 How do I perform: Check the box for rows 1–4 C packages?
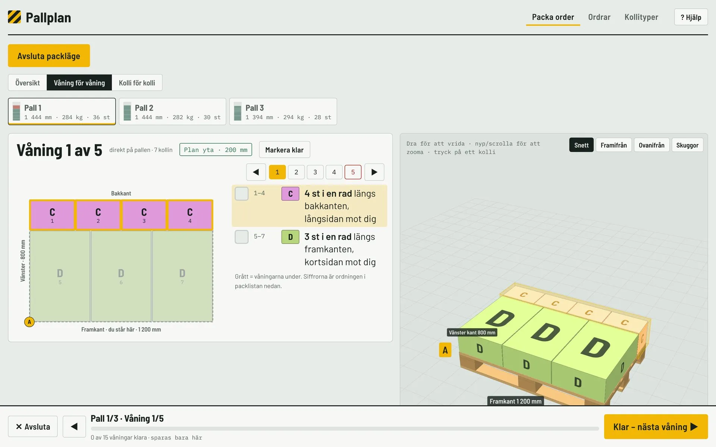[242, 194]
